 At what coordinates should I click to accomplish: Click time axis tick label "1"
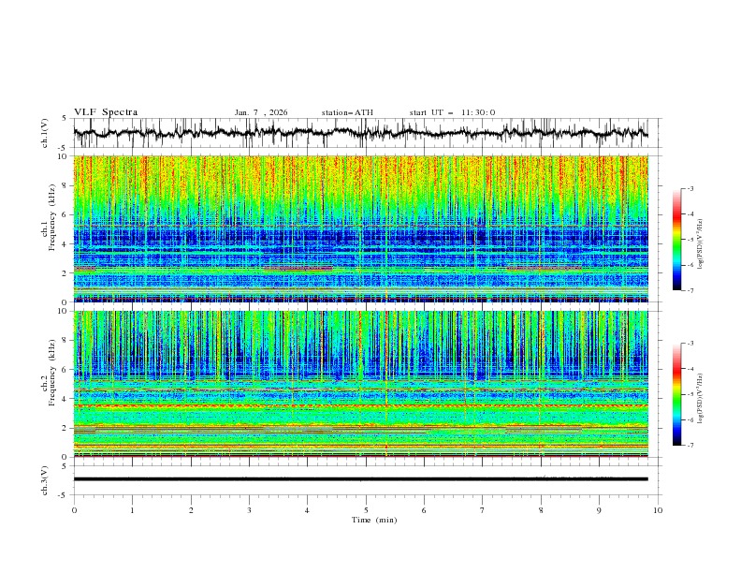132,510
